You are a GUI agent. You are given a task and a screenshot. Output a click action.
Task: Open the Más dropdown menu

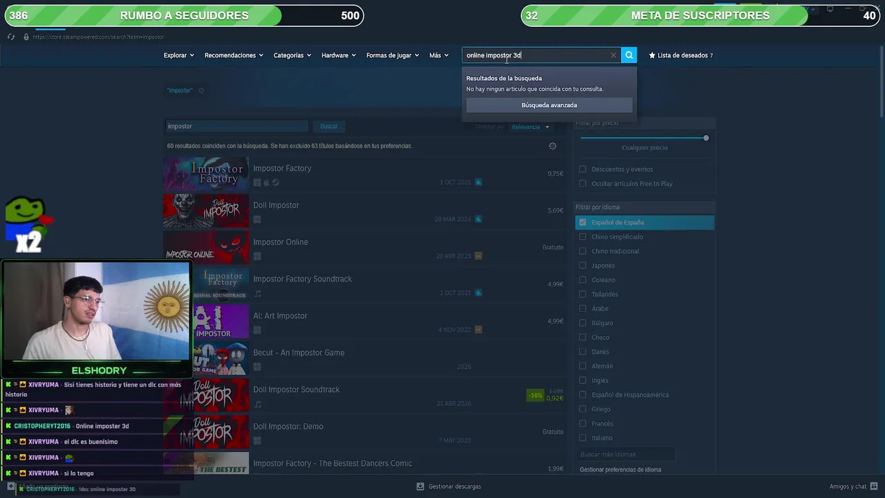[438, 55]
